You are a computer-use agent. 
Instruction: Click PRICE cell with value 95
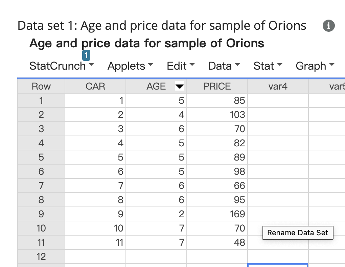pyautogui.click(x=217, y=200)
